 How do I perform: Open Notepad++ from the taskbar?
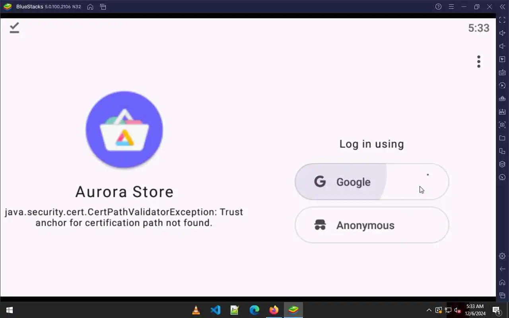(x=235, y=310)
